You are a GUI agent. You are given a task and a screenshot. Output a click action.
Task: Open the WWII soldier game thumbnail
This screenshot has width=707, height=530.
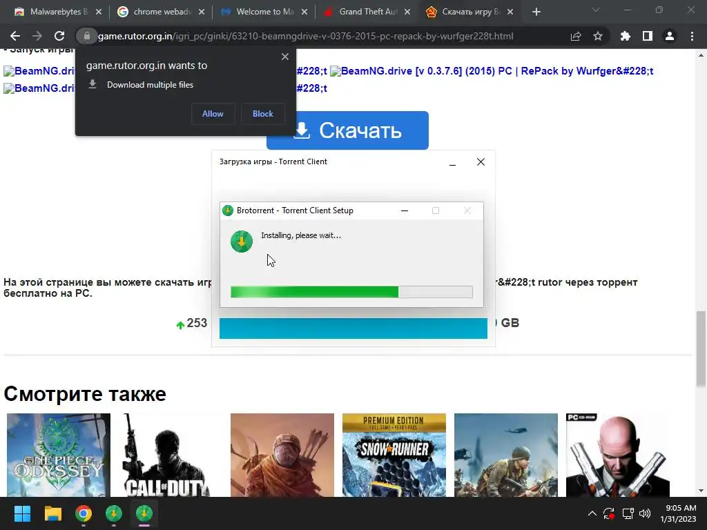(x=506, y=455)
